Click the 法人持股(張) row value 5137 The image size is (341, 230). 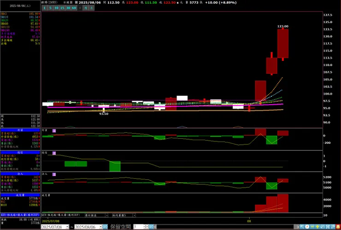(20, 180)
